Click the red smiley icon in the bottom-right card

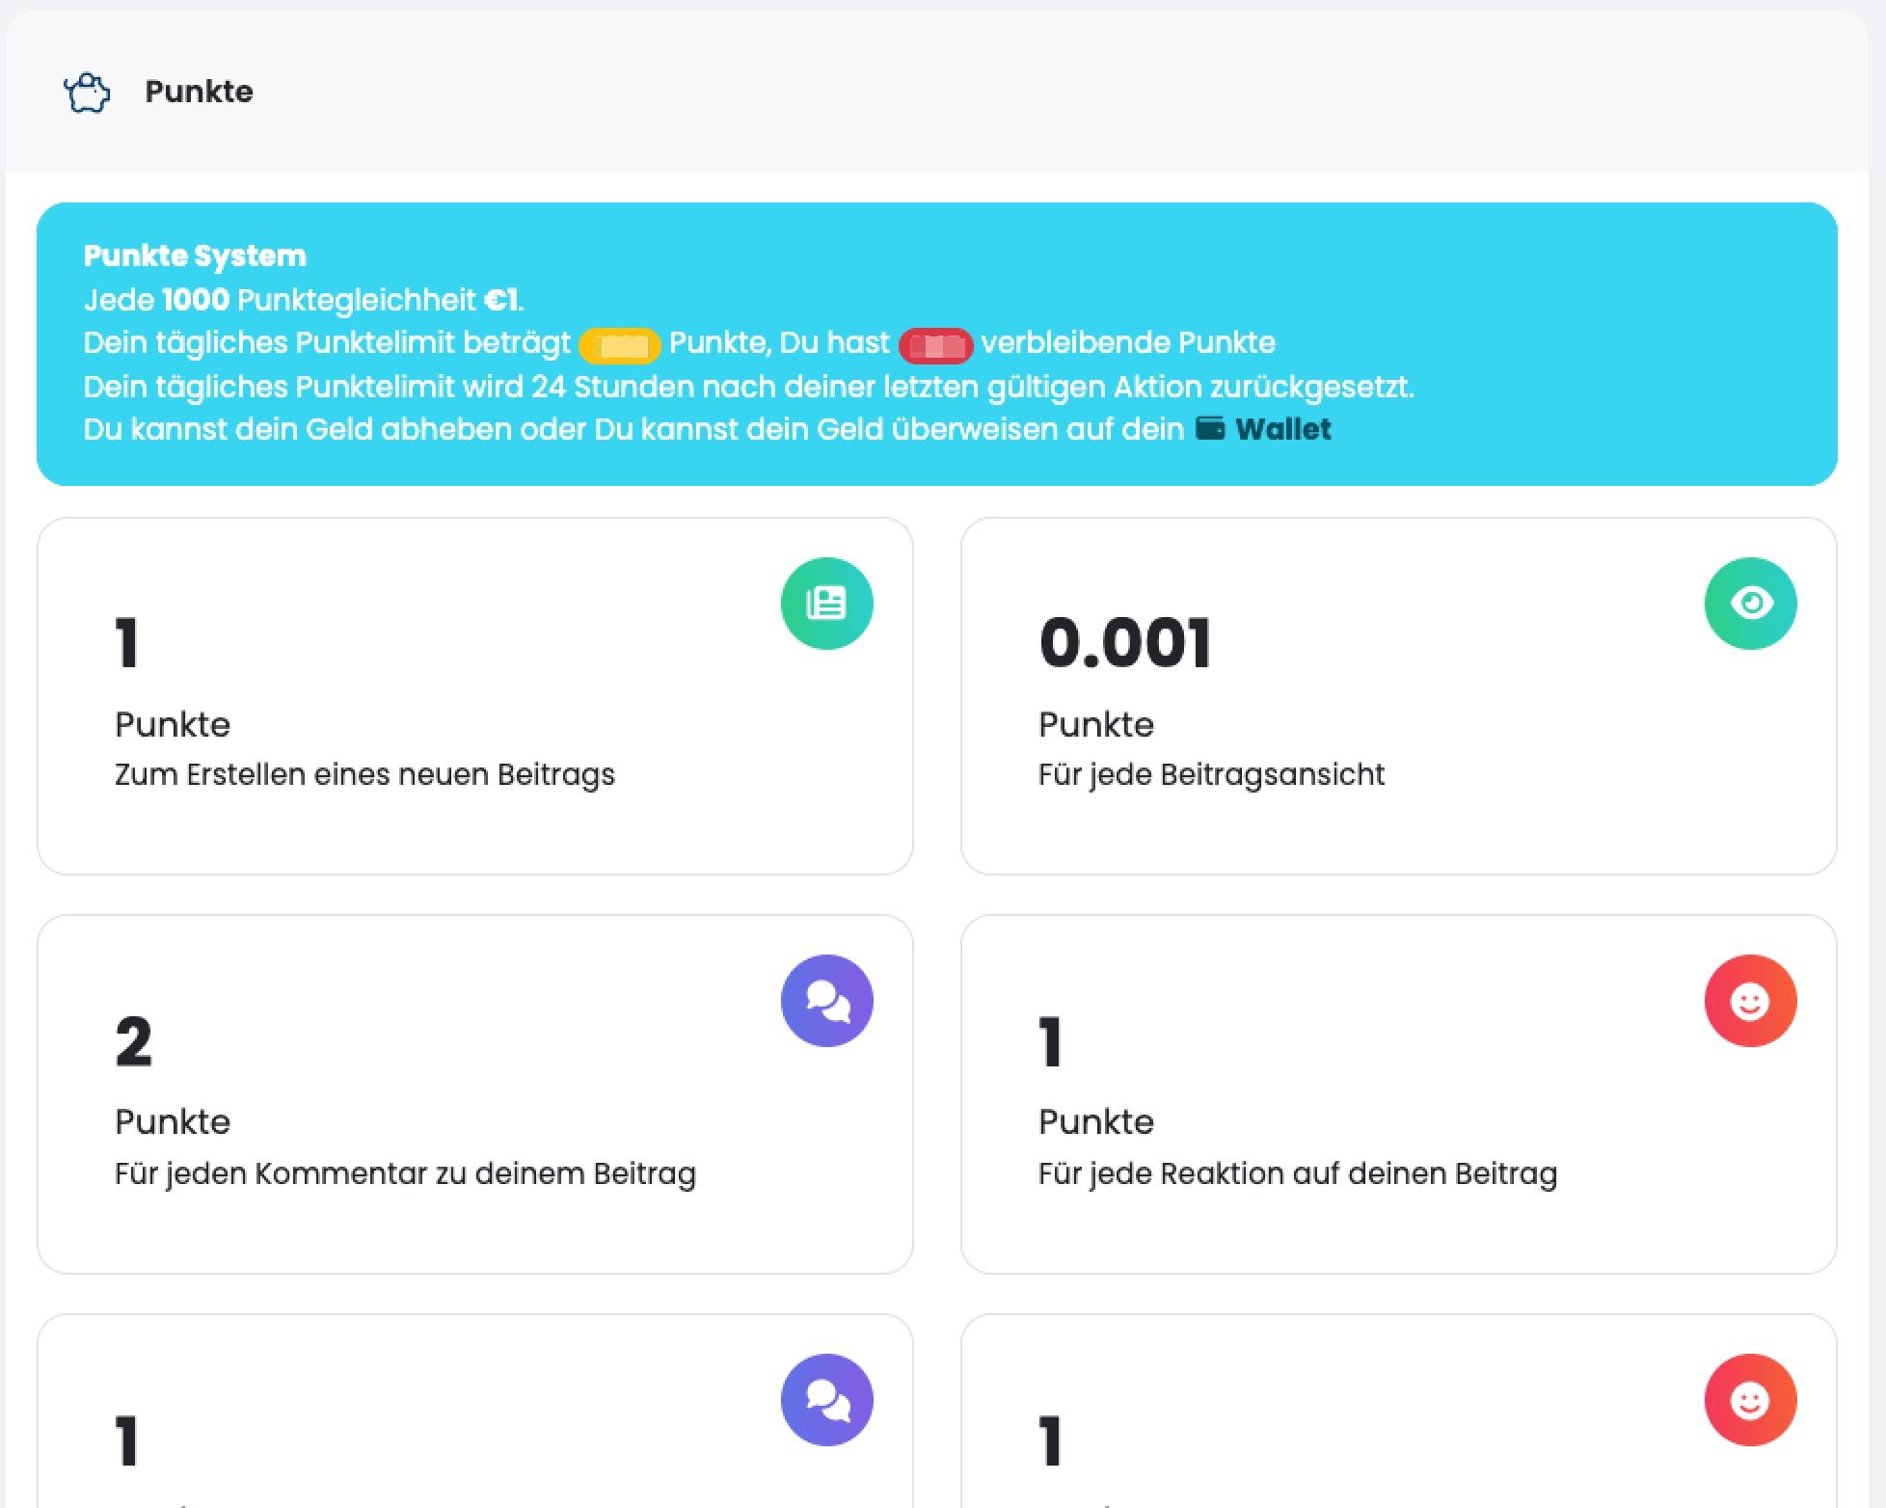pos(1750,1400)
